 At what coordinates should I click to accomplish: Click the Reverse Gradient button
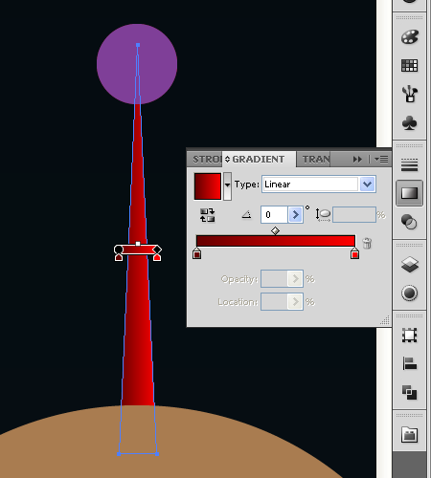(207, 215)
